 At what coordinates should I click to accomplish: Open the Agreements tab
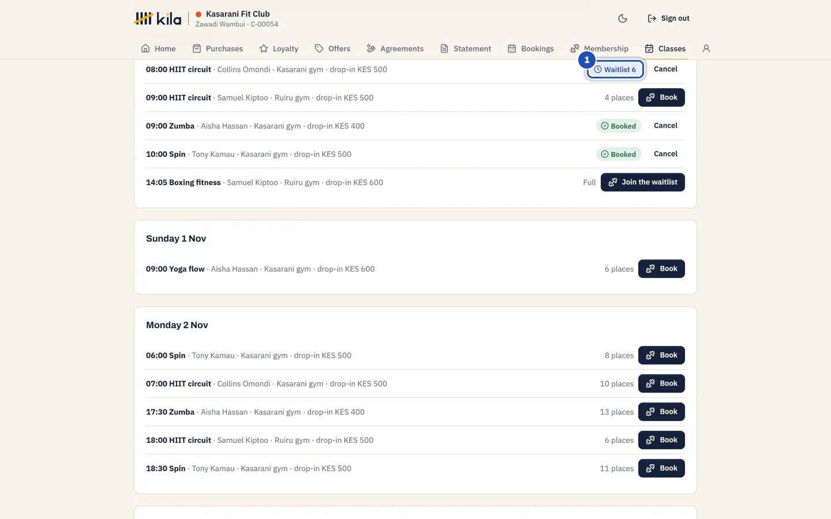click(x=395, y=48)
